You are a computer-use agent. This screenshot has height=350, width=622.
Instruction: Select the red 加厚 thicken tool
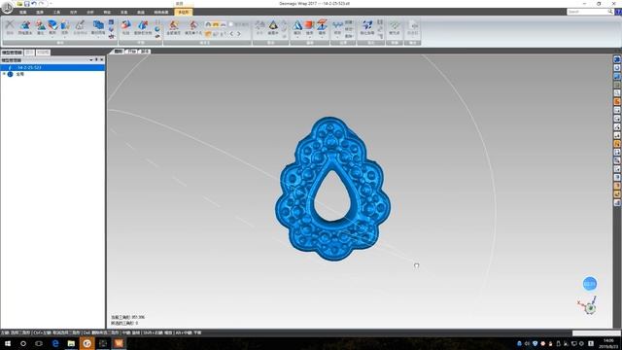coord(309,27)
